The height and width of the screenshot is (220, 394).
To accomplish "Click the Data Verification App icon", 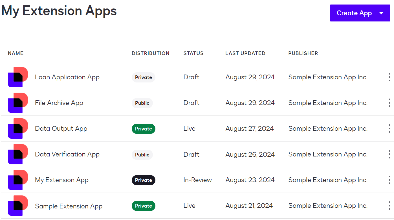I will click(18, 154).
